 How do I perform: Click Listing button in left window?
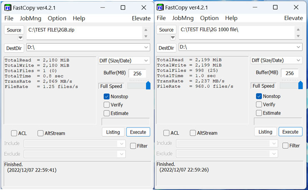[113, 132]
